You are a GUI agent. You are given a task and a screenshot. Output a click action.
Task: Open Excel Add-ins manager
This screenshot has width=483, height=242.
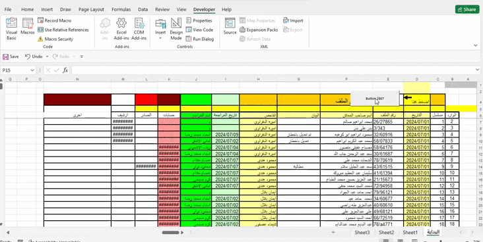[x=121, y=29]
